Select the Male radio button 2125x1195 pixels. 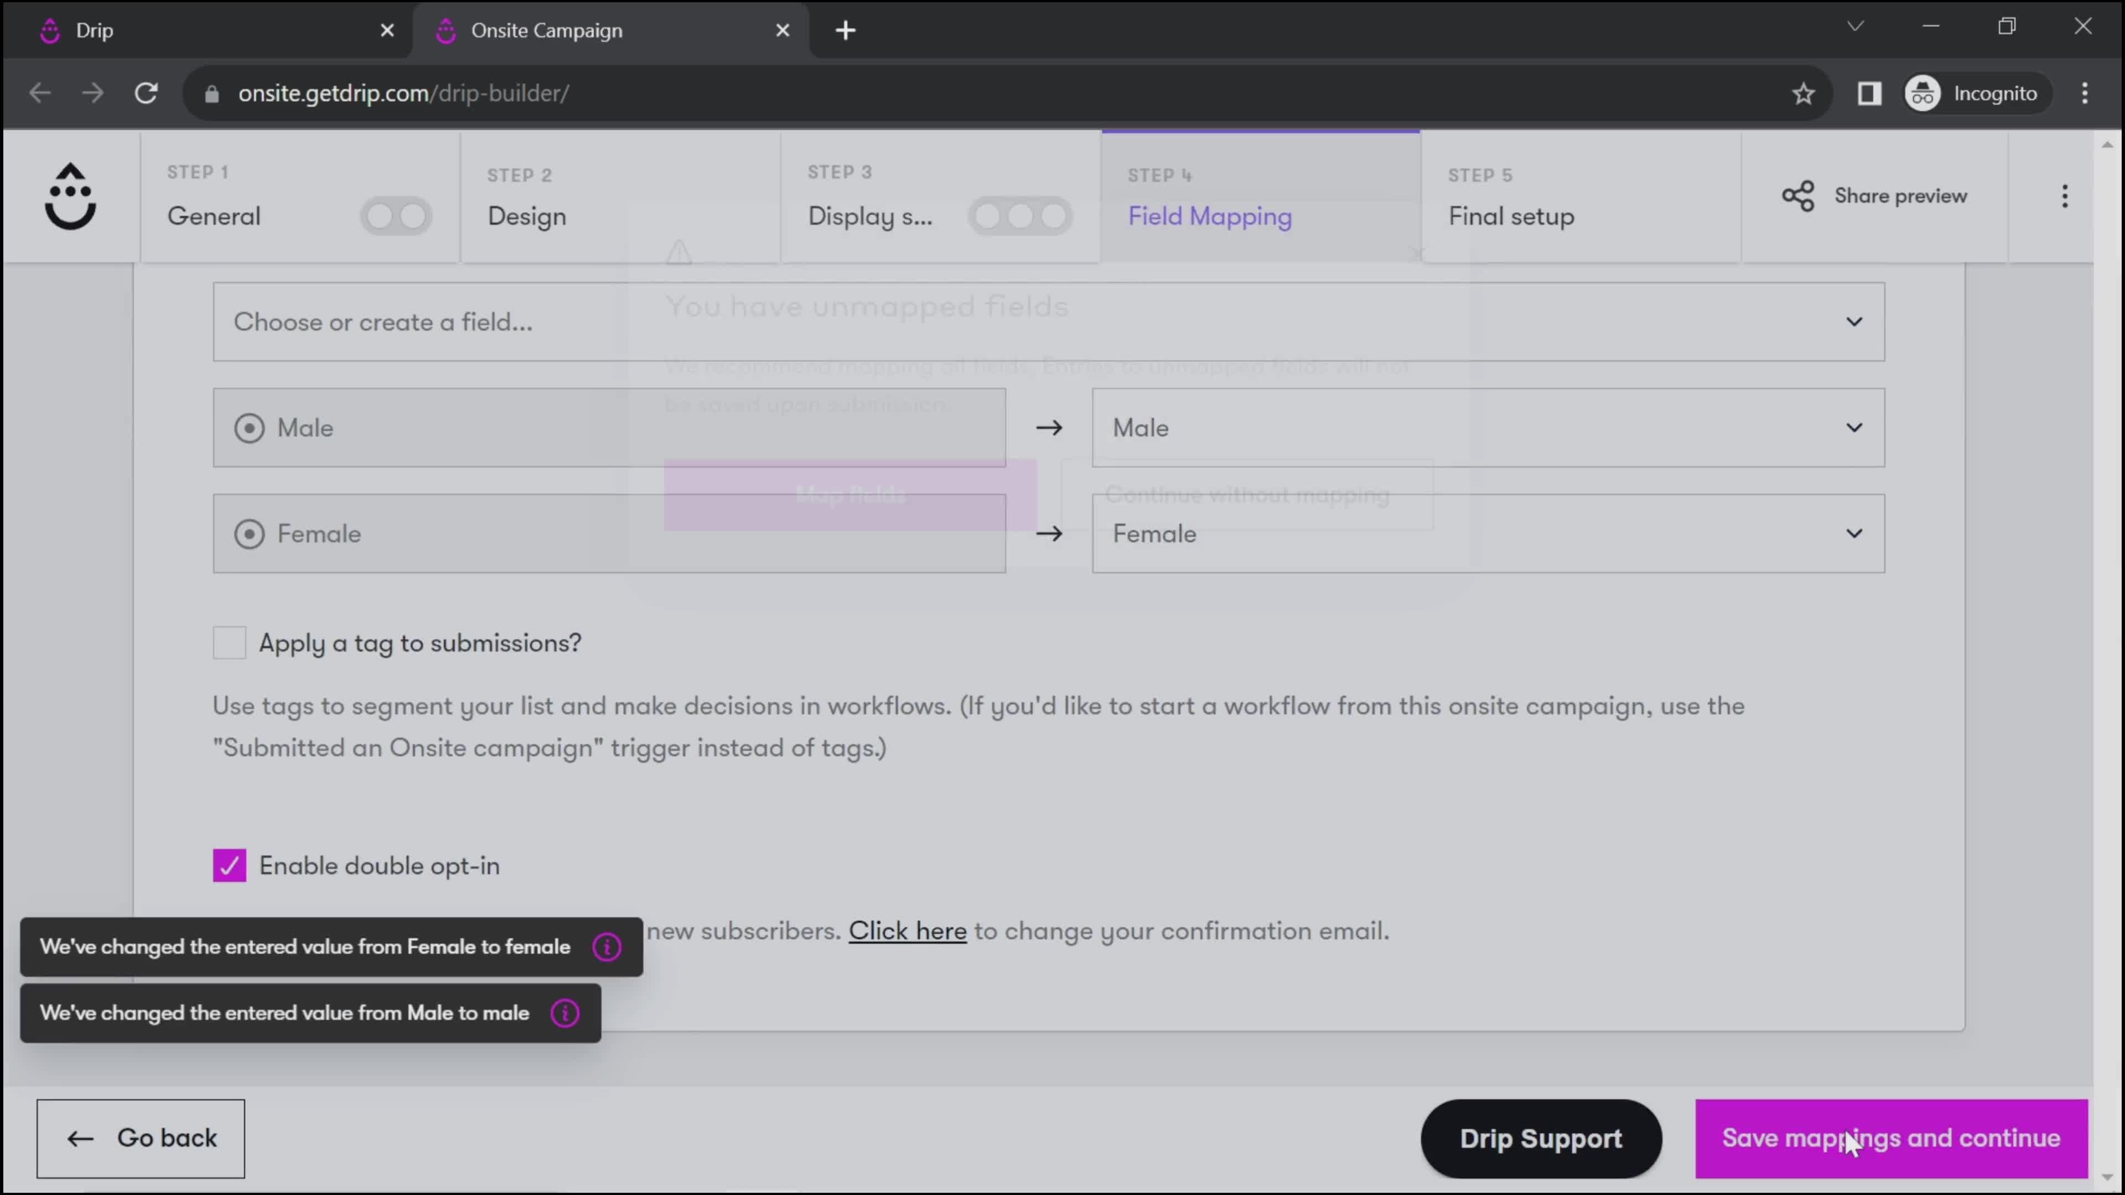point(248,428)
